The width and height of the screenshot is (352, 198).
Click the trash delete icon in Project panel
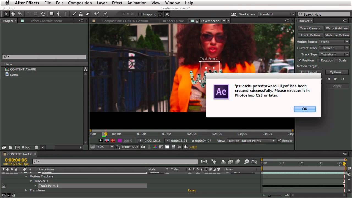[x=36, y=147]
